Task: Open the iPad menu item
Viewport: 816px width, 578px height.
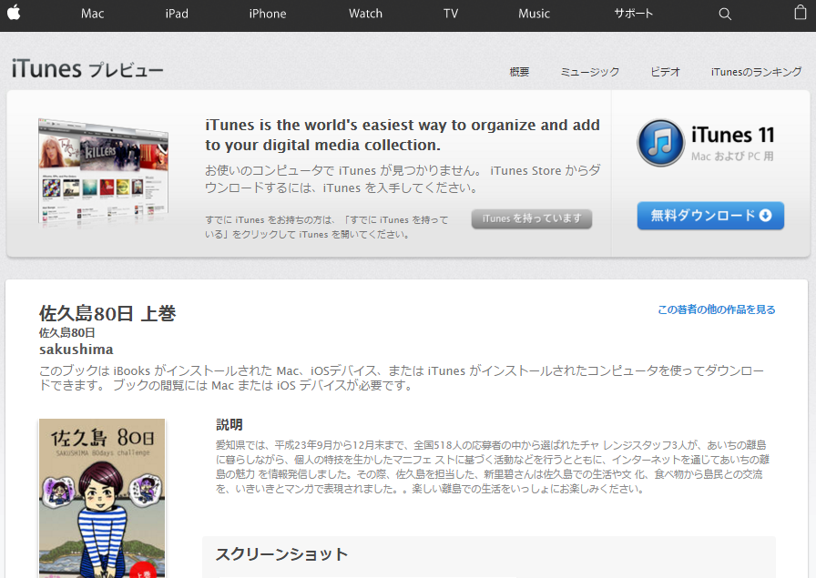Action: point(177,14)
